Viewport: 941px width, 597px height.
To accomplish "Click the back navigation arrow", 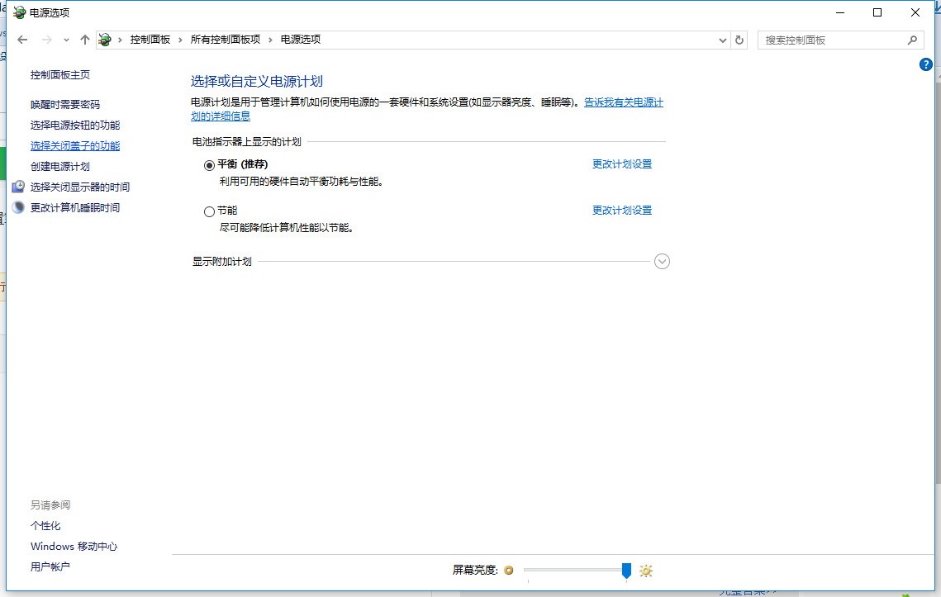I will 22,40.
